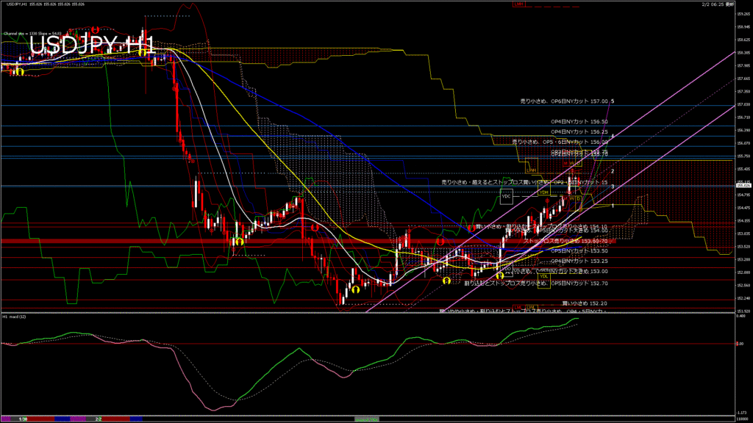The image size is (753, 423).
Task: Select wave number 5 label
Action: [x=613, y=101]
